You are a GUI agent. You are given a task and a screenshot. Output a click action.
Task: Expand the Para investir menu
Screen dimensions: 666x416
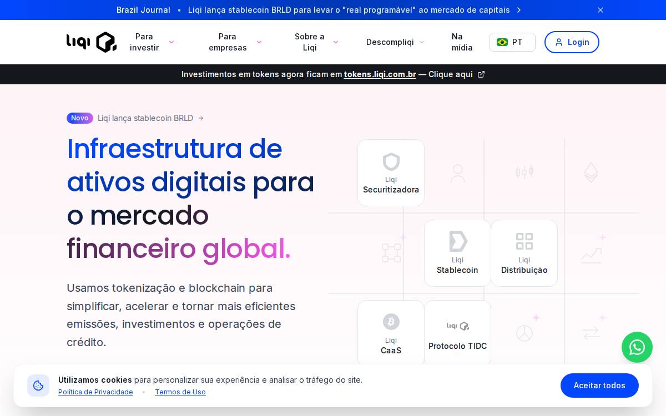click(x=152, y=42)
